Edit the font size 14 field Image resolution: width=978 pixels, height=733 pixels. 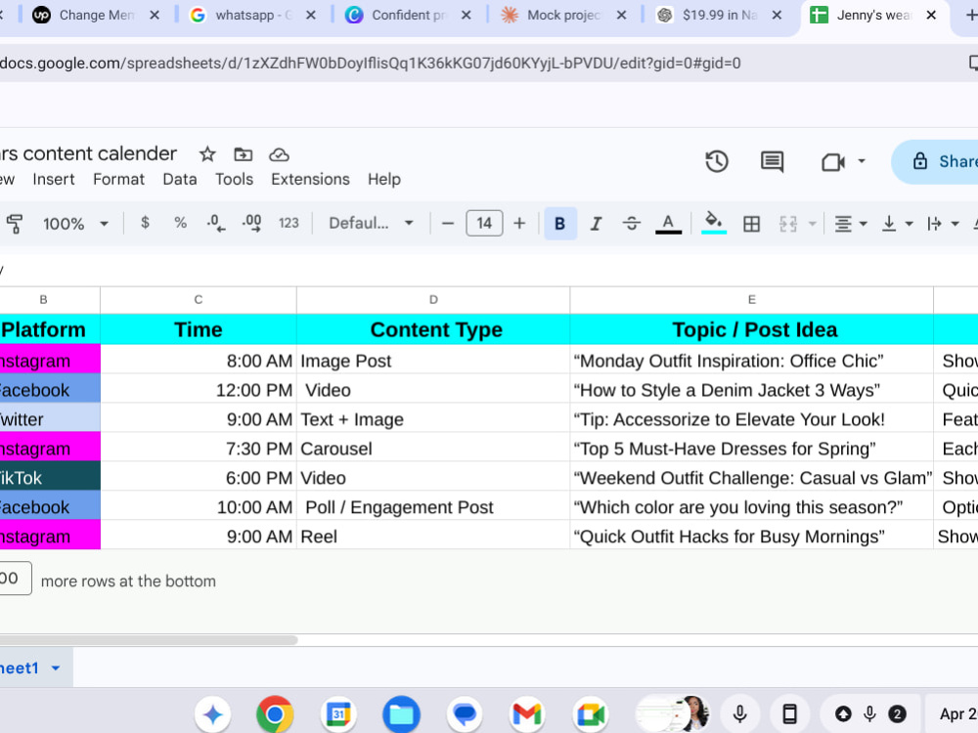pyautogui.click(x=484, y=223)
